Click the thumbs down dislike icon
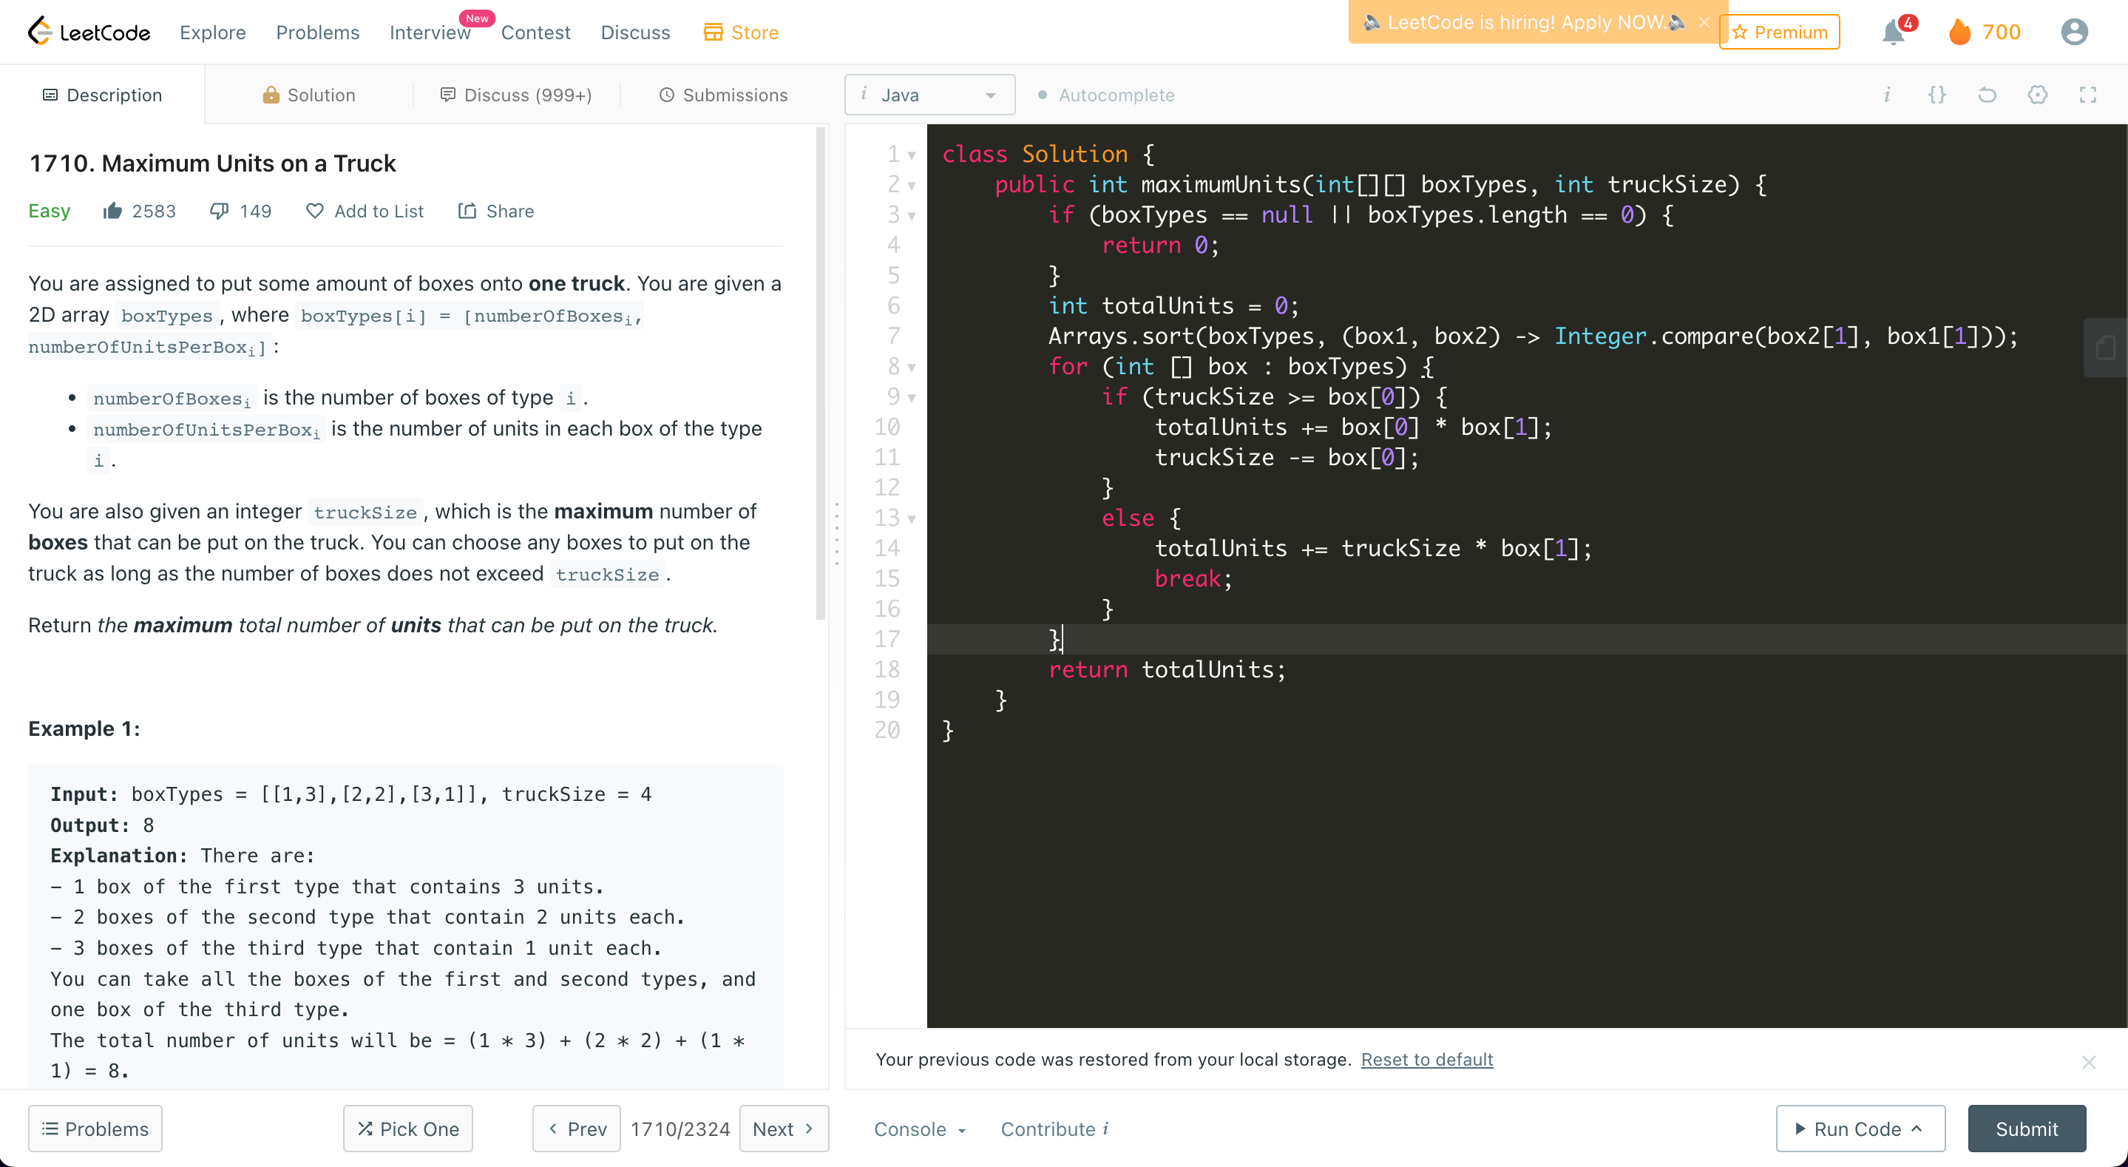The width and height of the screenshot is (2128, 1167). (x=219, y=212)
